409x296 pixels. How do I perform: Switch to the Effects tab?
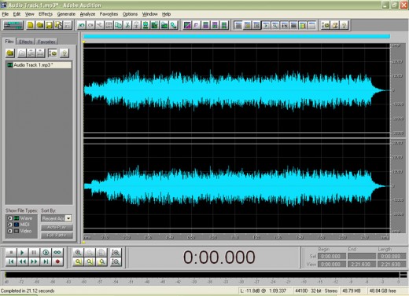(x=26, y=42)
